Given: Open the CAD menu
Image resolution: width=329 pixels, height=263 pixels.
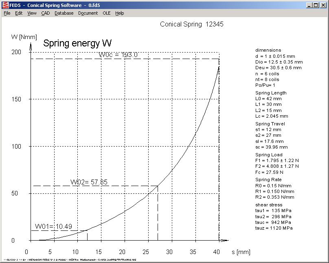Looking at the screenshot, I should [46, 13].
